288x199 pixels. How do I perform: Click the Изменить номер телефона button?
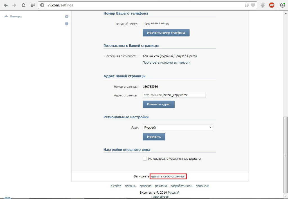point(166,33)
